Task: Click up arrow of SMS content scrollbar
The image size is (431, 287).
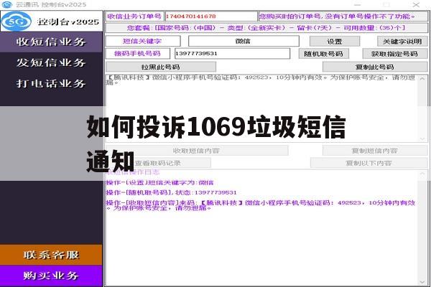Action: coord(422,79)
